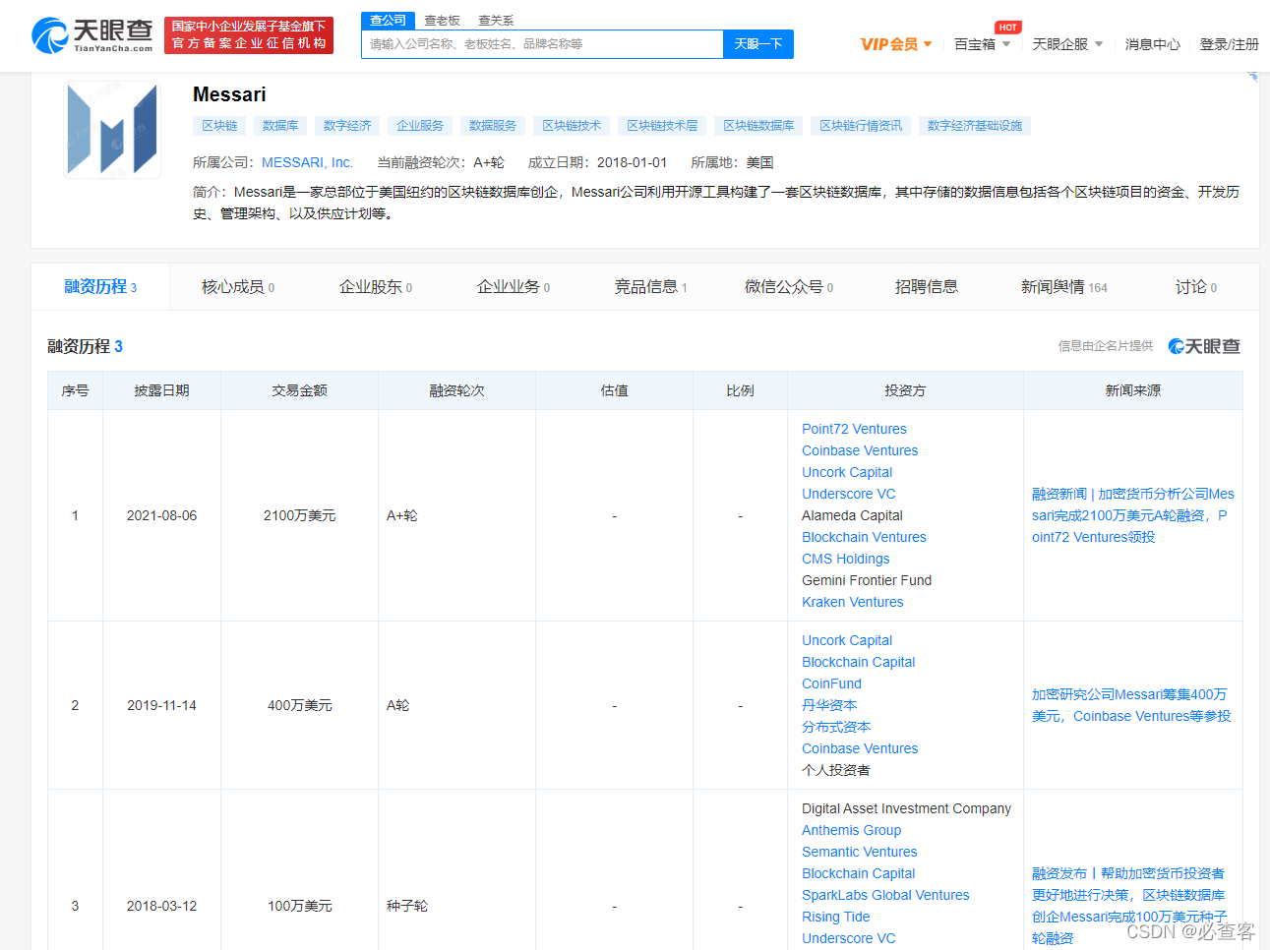Select the 企业服务 tag
Image resolution: width=1270 pixels, height=950 pixels.
coord(420,126)
